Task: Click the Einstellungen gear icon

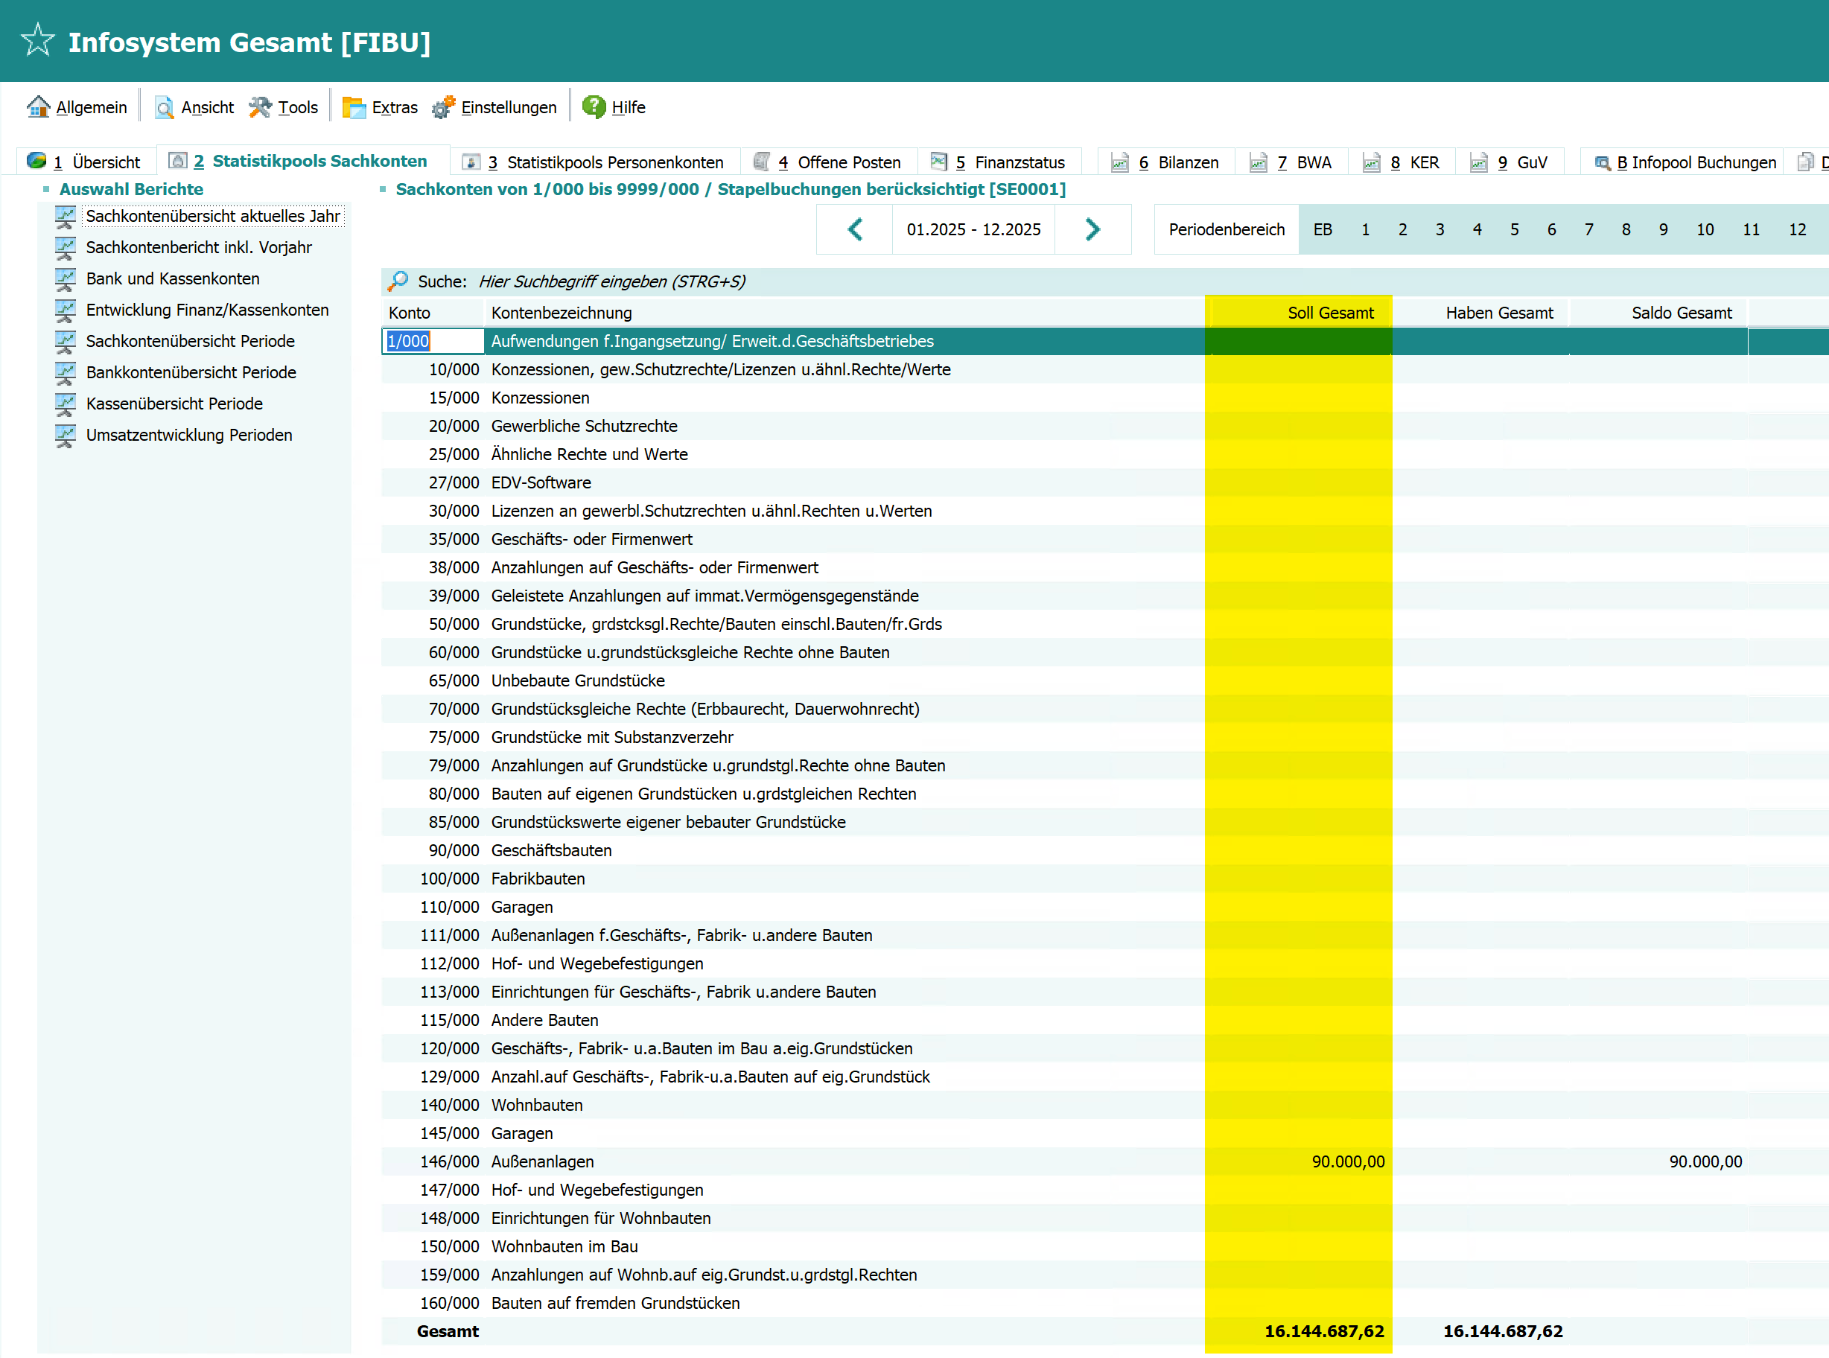Action: pyautogui.click(x=443, y=107)
